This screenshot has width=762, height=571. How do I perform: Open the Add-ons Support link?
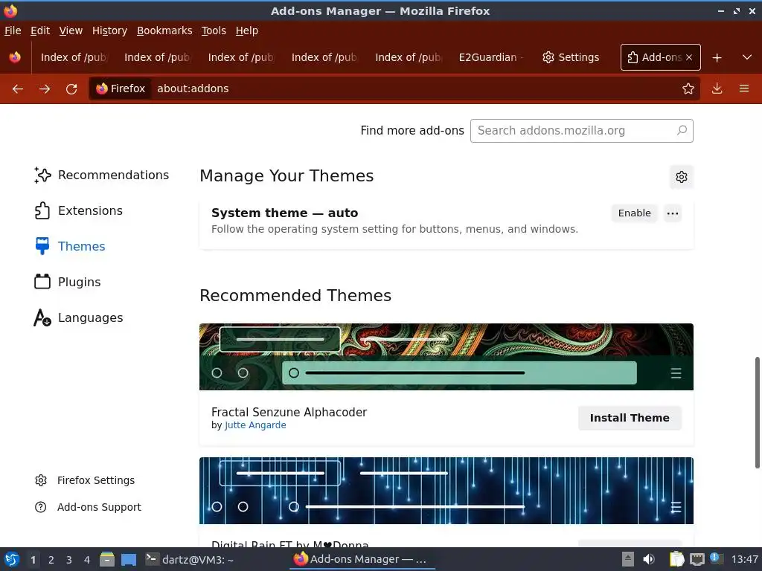(88, 507)
